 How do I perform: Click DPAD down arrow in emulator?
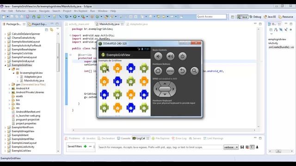[165, 94]
